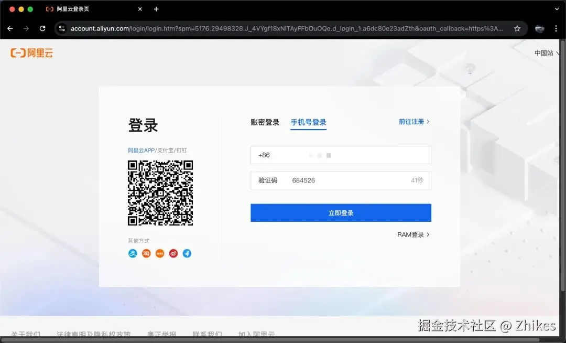Log in with the Taobao icon

pos(146,253)
